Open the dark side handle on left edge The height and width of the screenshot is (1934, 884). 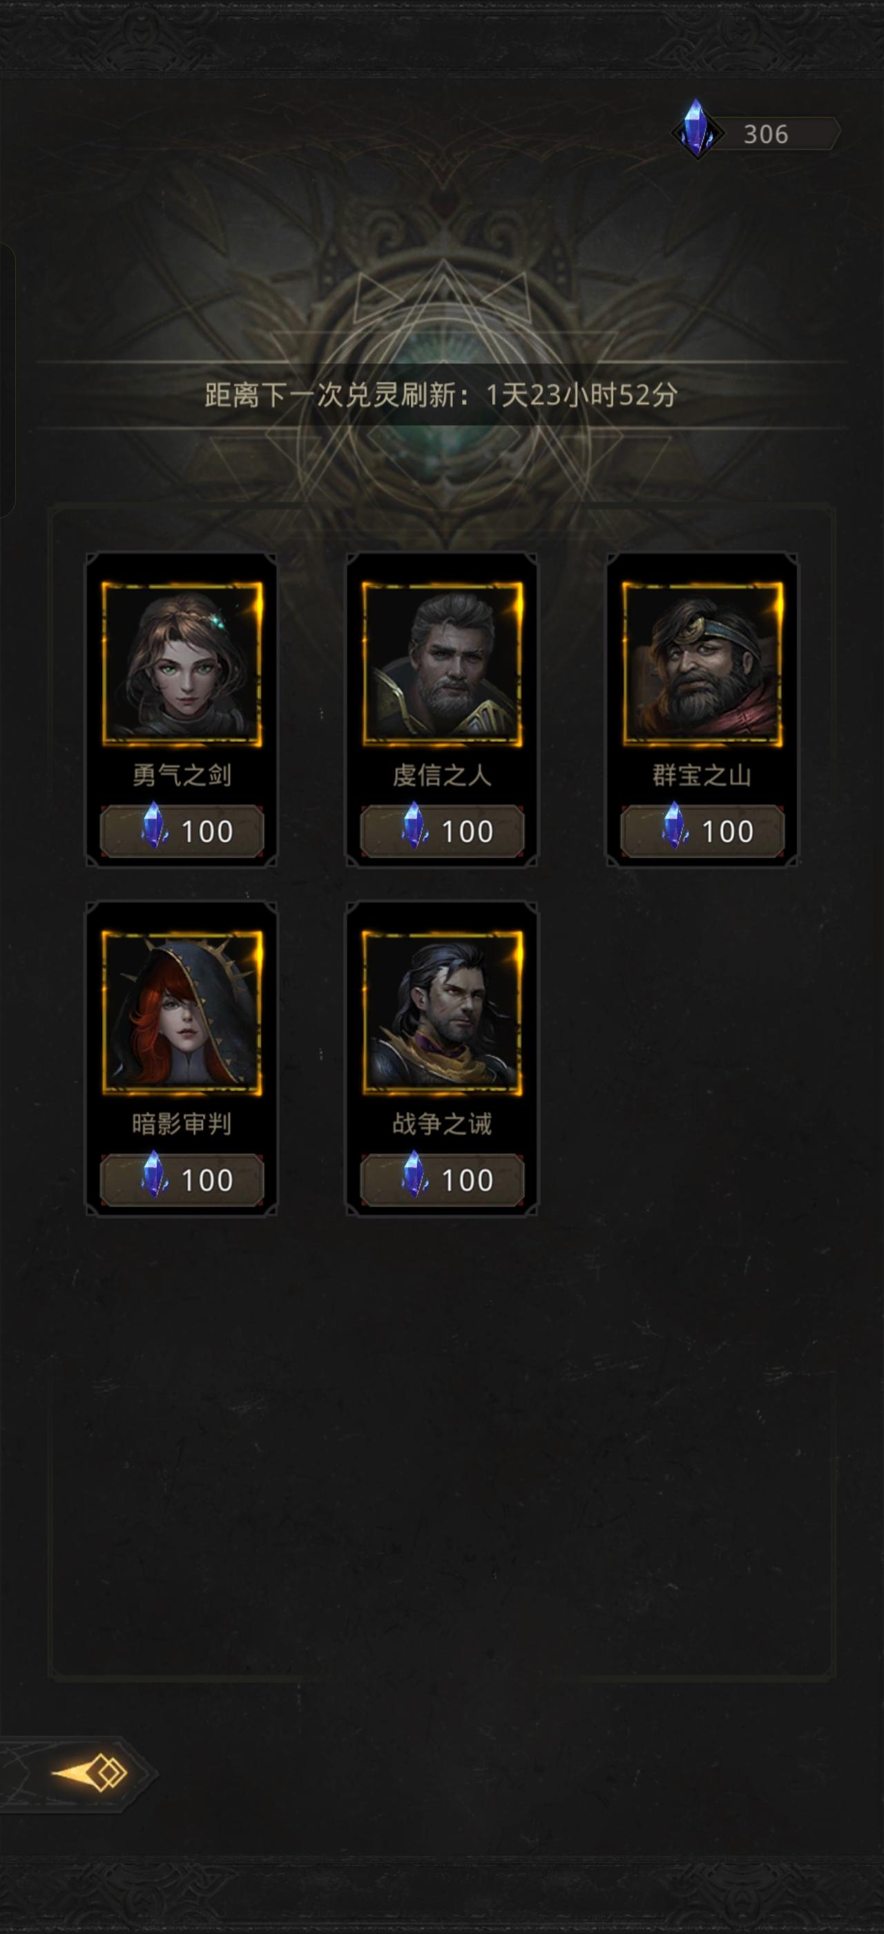[7, 381]
